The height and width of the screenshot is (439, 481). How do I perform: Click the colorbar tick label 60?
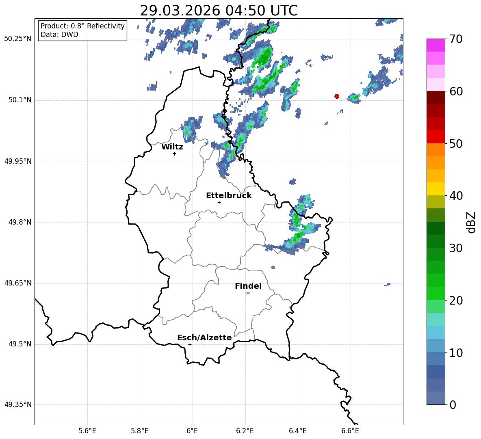(x=456, y=91)
